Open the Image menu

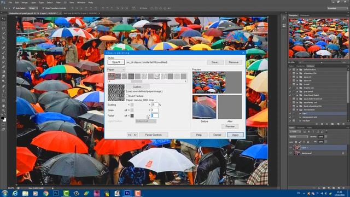pos(24,2)
